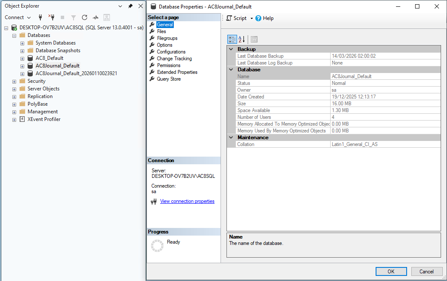
Task: Refresh Object Explorer with circular arrow icon
Action: (85, 17)
